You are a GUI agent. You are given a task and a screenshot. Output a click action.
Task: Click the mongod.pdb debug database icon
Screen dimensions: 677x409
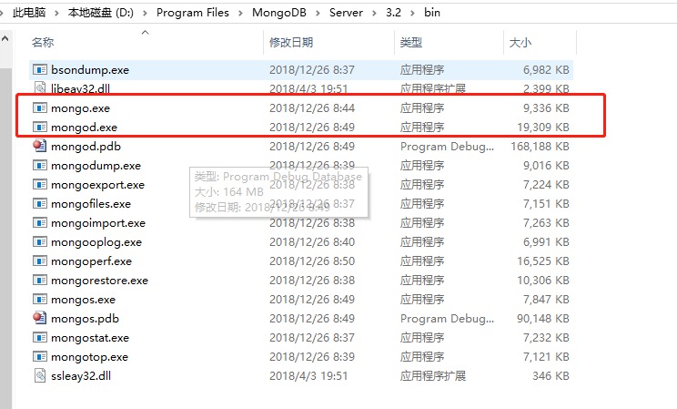[x=40, y=146]
